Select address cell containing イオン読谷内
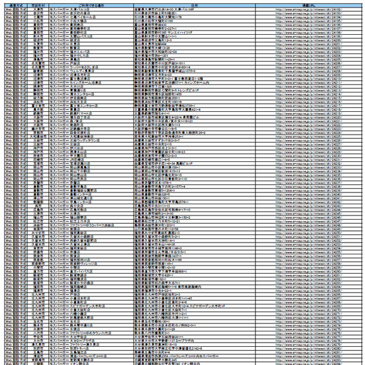The image size is (365, 365). click(194, 363)
